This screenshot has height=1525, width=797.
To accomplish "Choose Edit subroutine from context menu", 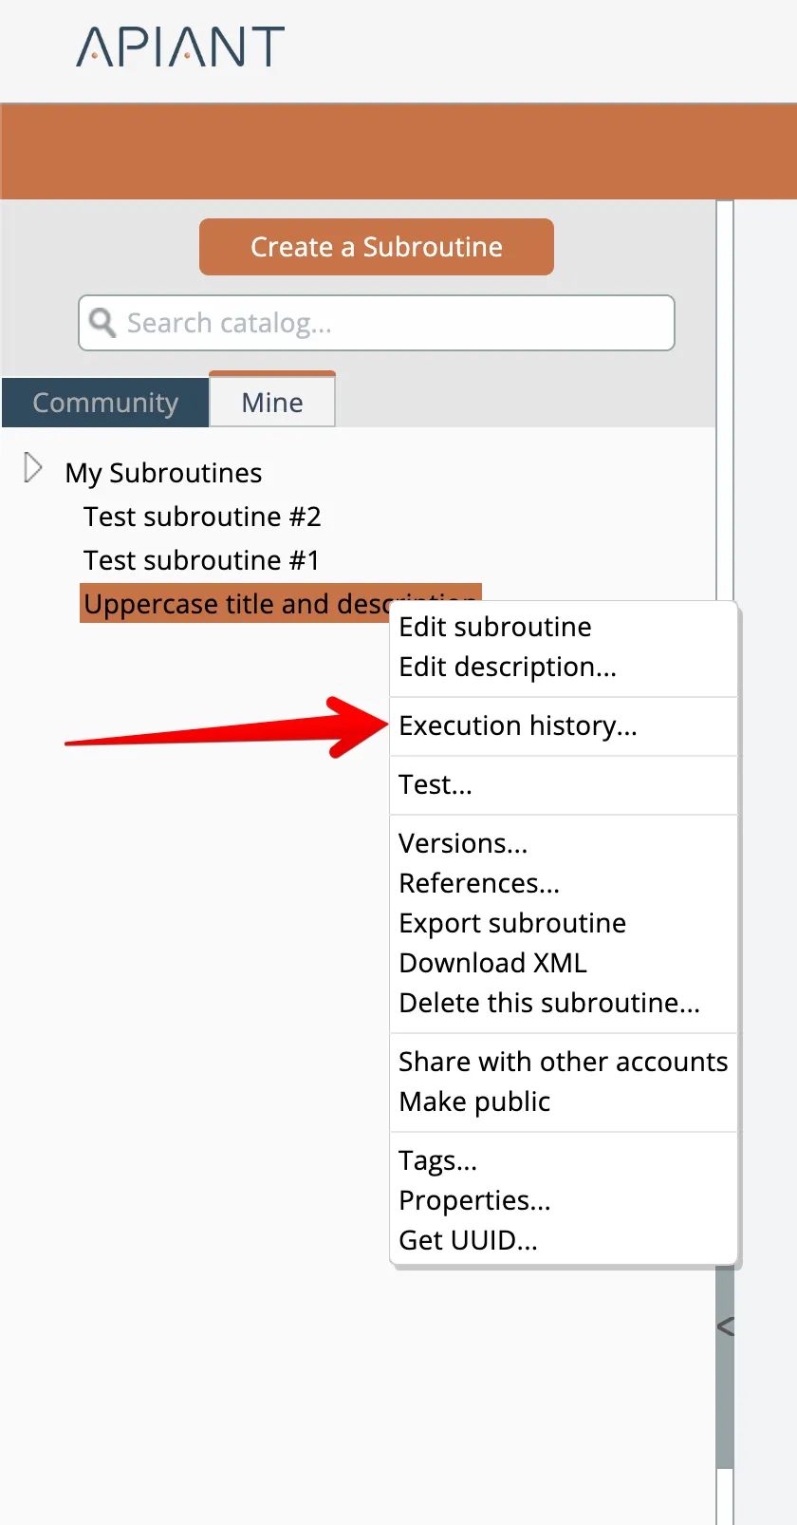I will tap(495, 627).
